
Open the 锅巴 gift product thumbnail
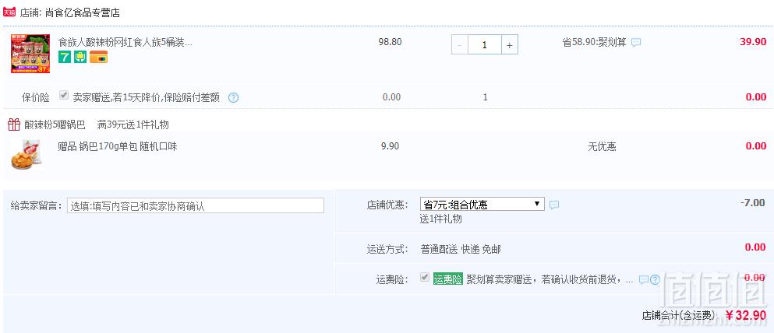pyautogui.click(x=27, y=154)
